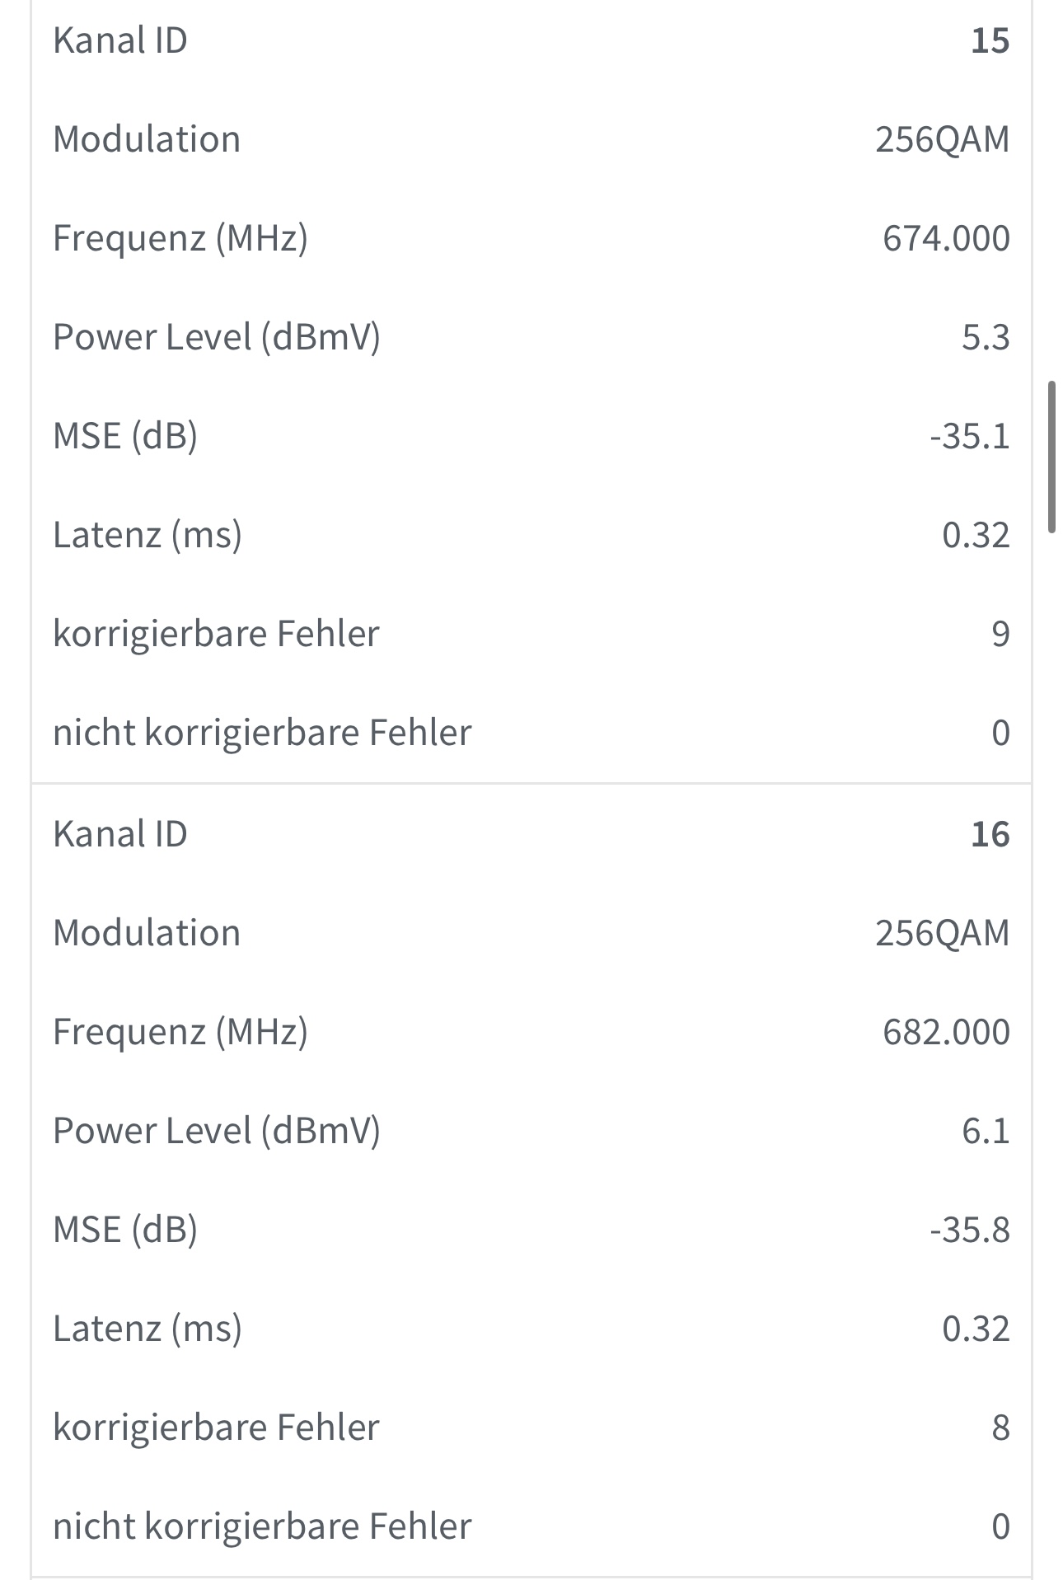Click the frequency value 682.000
1063x1580 pixels.
tap(946, 1032)
